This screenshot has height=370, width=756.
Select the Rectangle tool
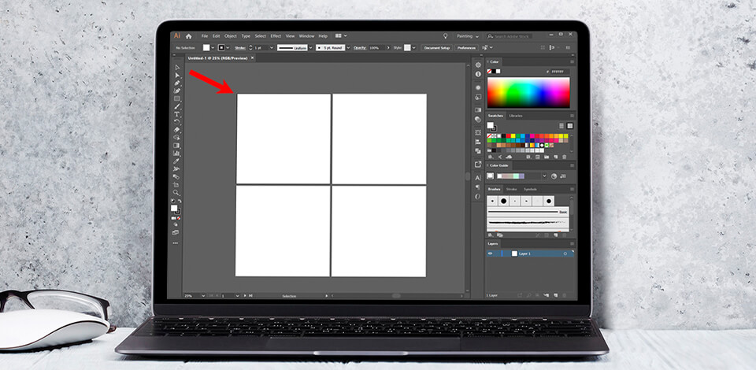[177, 98]
